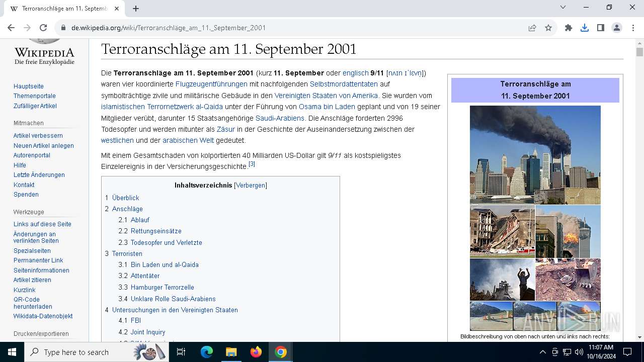Screen dimensions: 644x362
Task: Open QR-Code herunterladen link
Action: 33,303
